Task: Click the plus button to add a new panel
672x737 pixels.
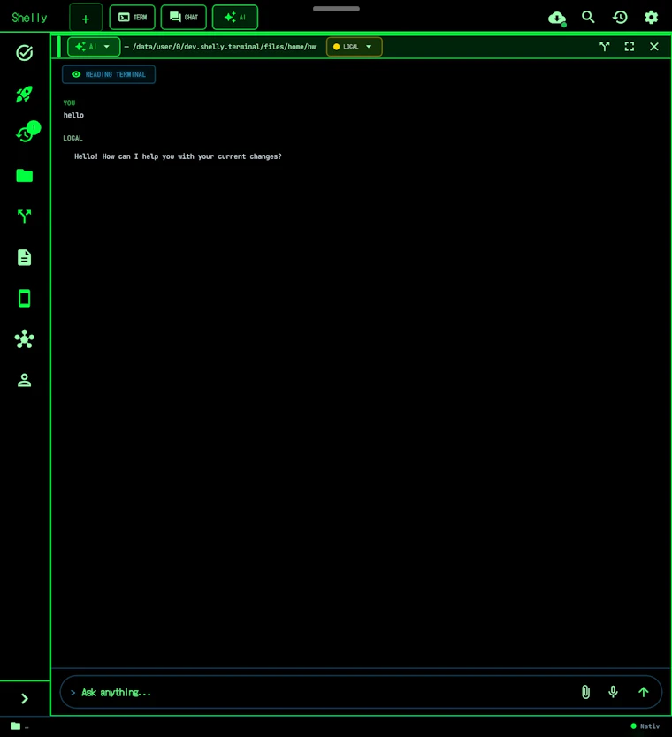Action: tap(86, 19)
